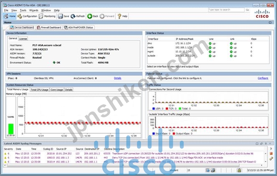277x176 pixels.
Task: Click the 'student' username in status bar
Action: 174,170
